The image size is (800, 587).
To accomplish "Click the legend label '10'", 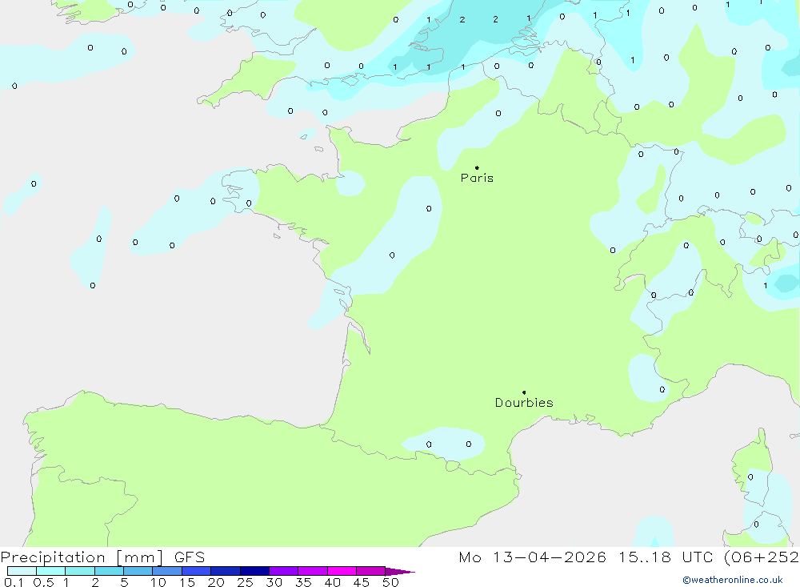I will (158, 582).
